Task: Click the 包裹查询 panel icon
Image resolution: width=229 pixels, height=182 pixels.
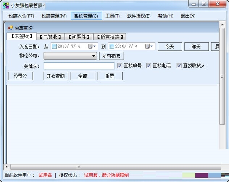Action: click(x=10, y=28)
